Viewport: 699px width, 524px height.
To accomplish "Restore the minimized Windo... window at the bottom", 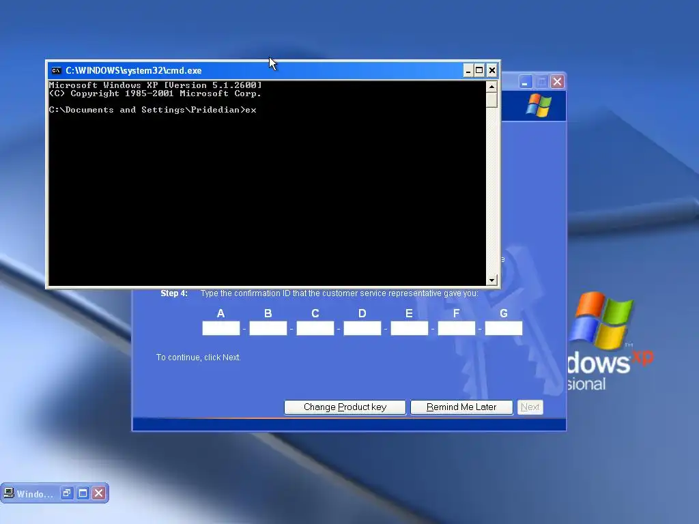I will coord(67,493).
